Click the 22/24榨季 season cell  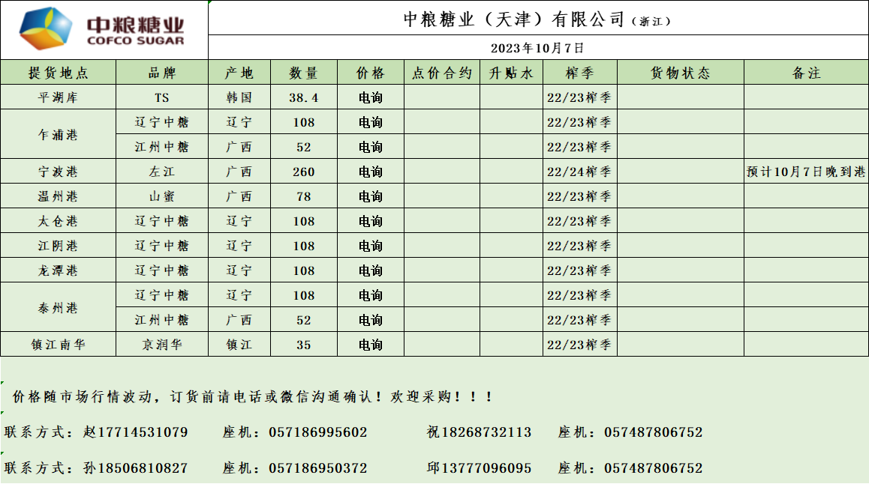[x=579, y=172]
